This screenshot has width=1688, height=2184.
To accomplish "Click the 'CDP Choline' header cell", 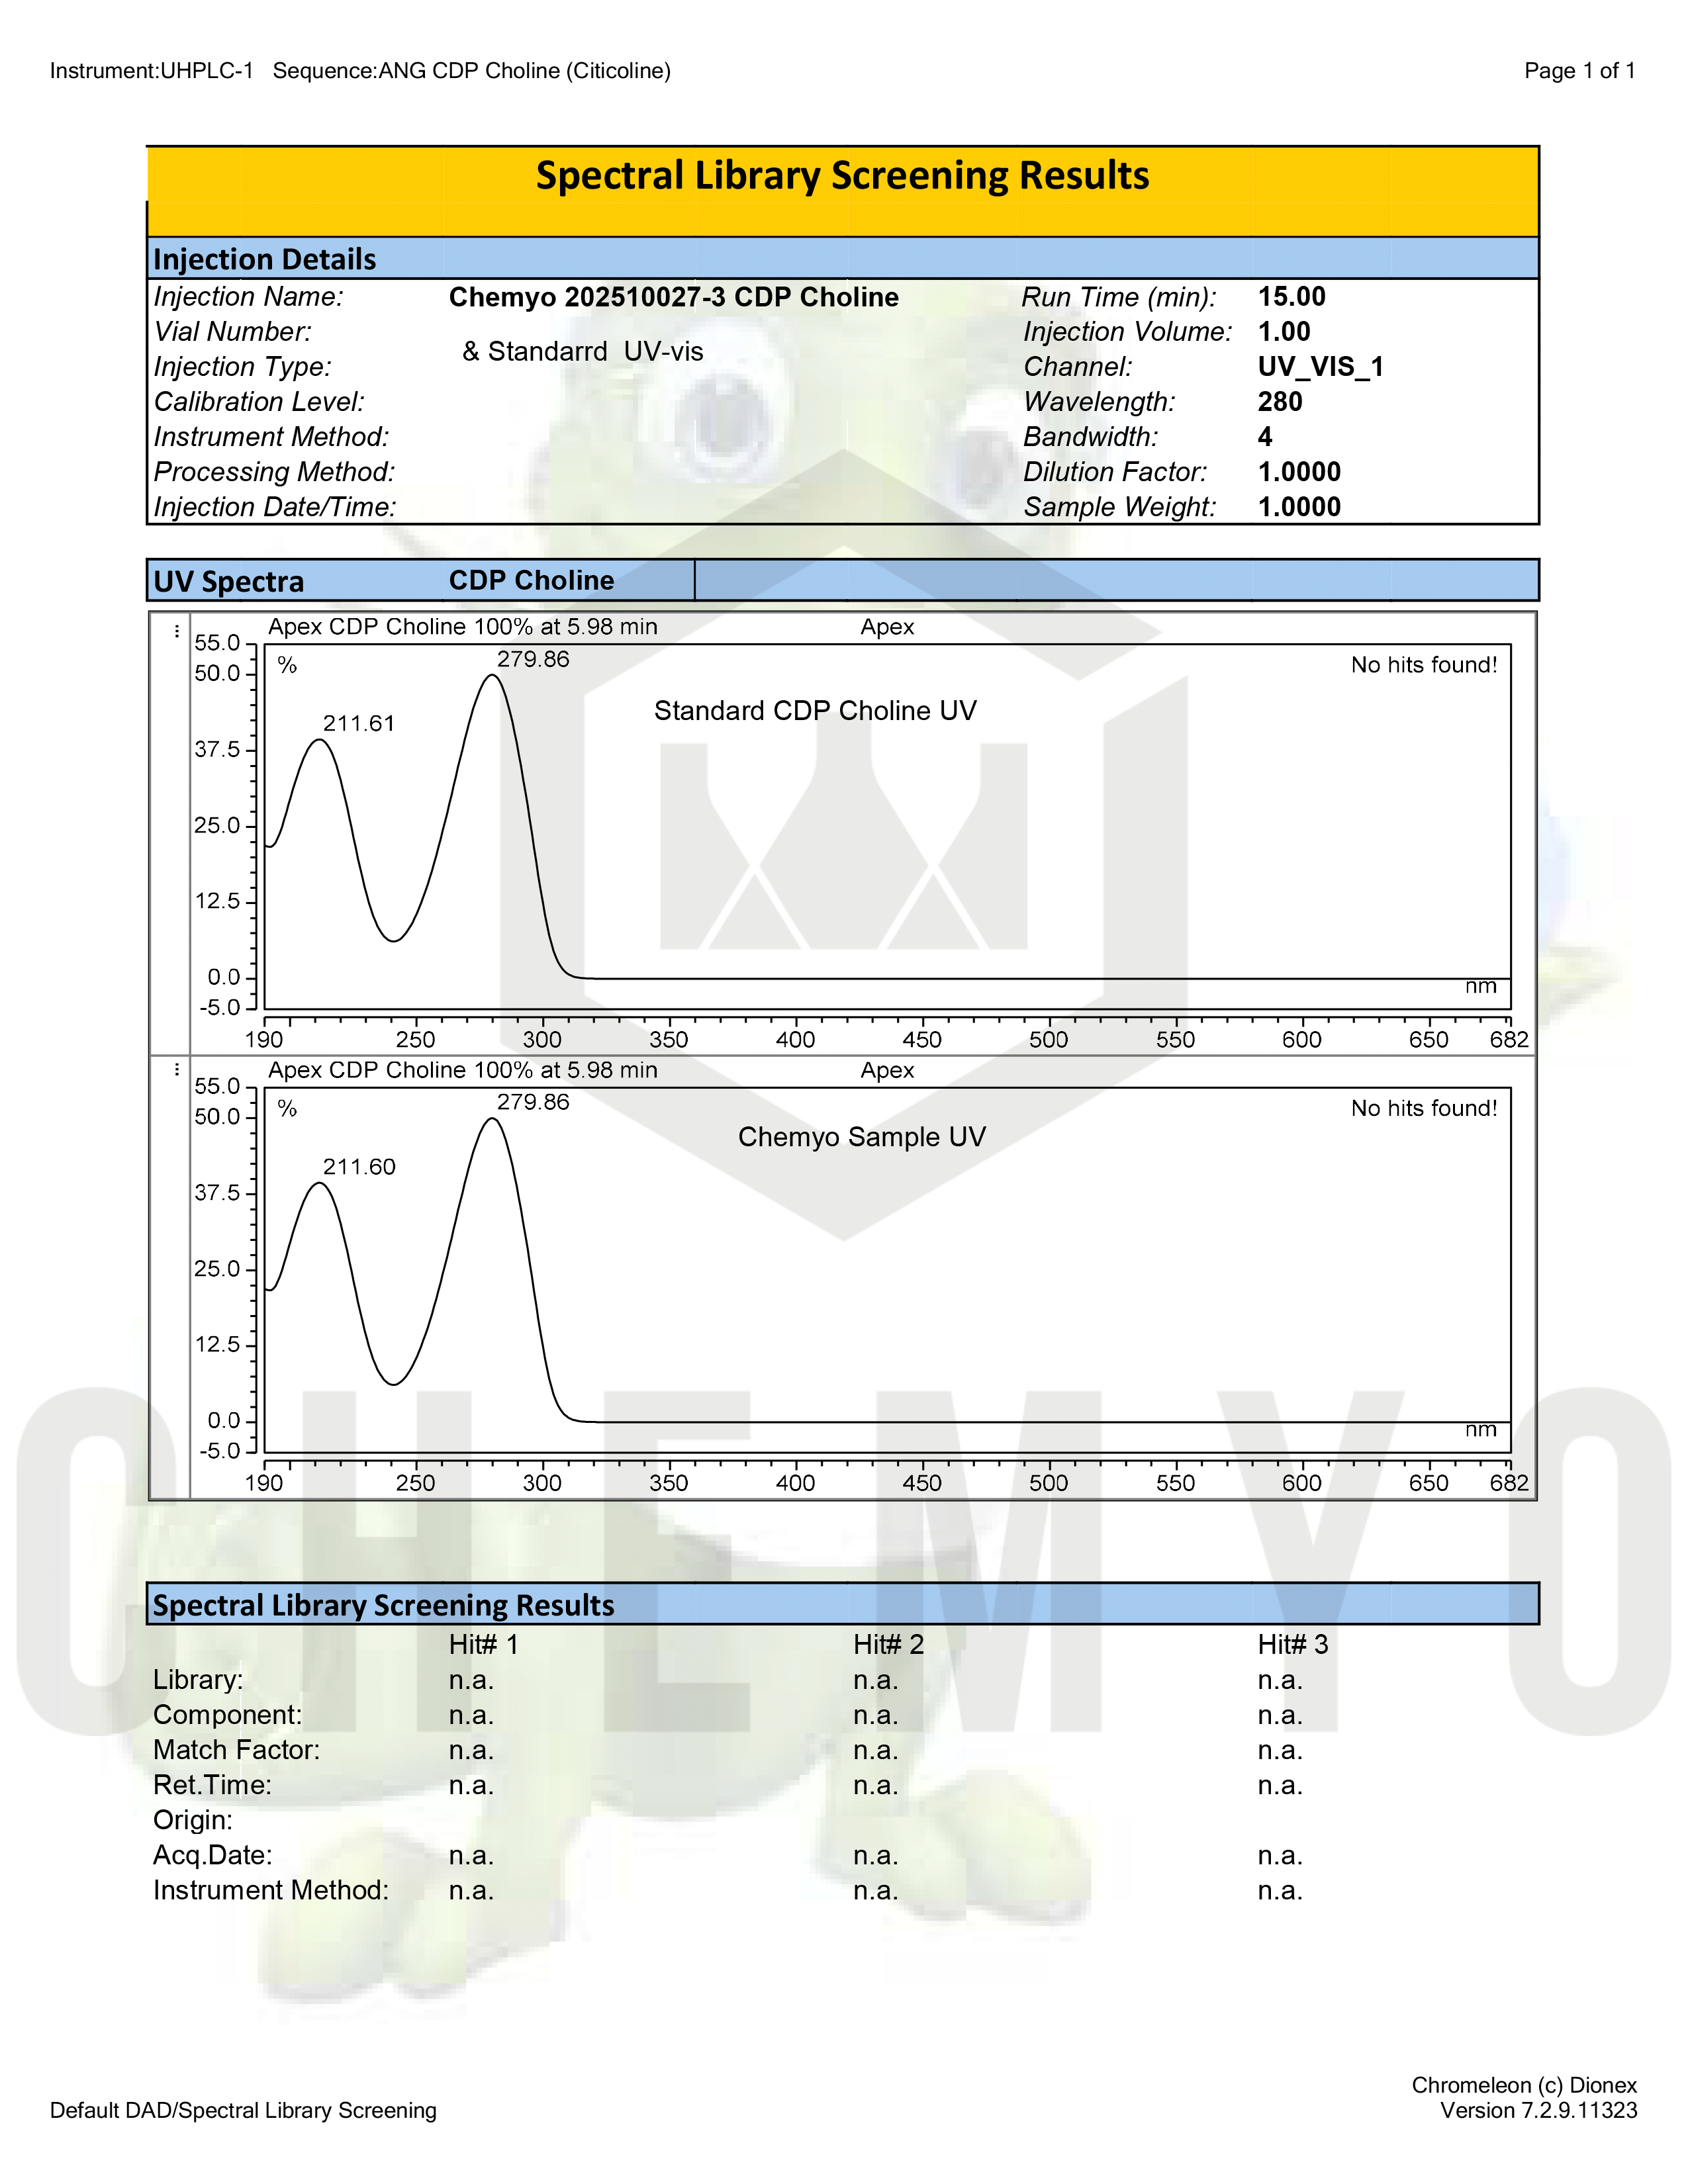I will [531, 580].
